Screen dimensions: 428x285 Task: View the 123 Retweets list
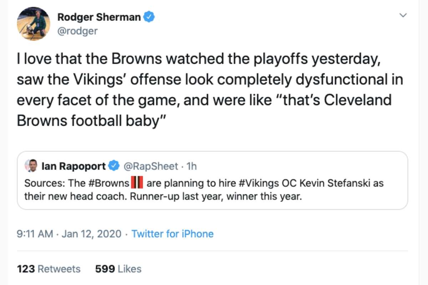(x=48, y=269)
